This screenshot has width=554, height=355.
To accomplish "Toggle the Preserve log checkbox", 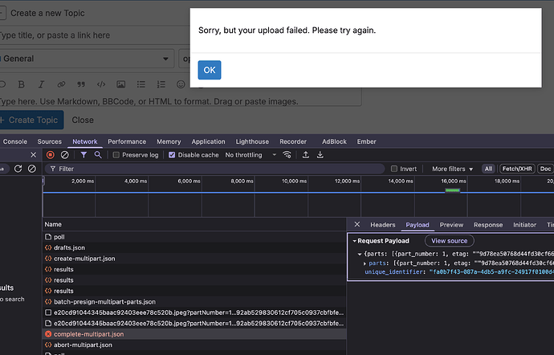I will (x=116, y=155).
